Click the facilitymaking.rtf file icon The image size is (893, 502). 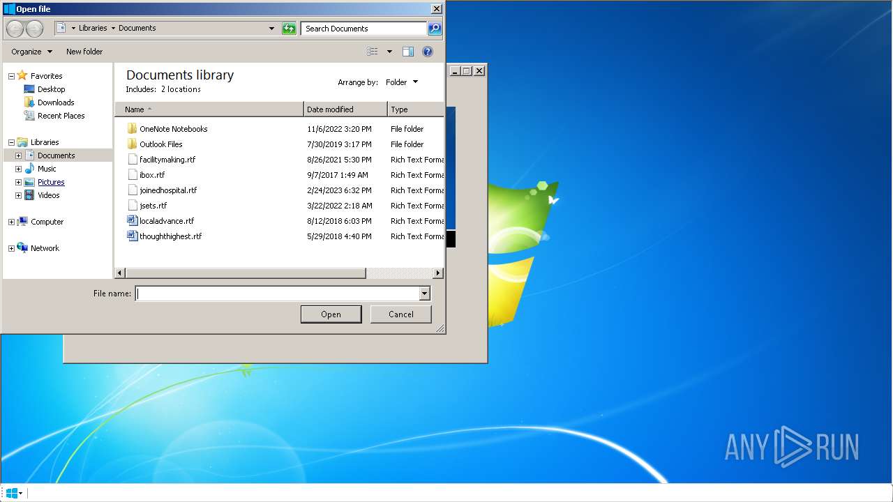pos(133,160)
